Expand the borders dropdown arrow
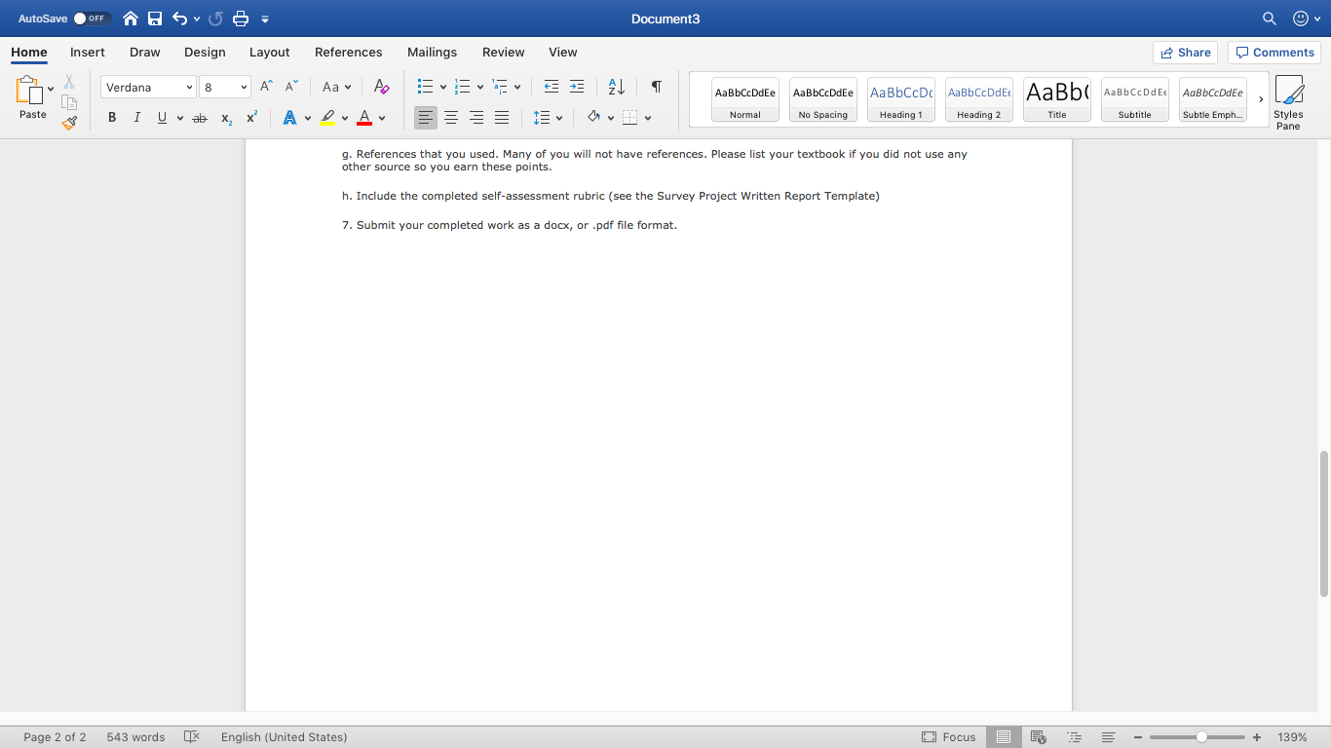1331x748 pixels. [648, 118]
